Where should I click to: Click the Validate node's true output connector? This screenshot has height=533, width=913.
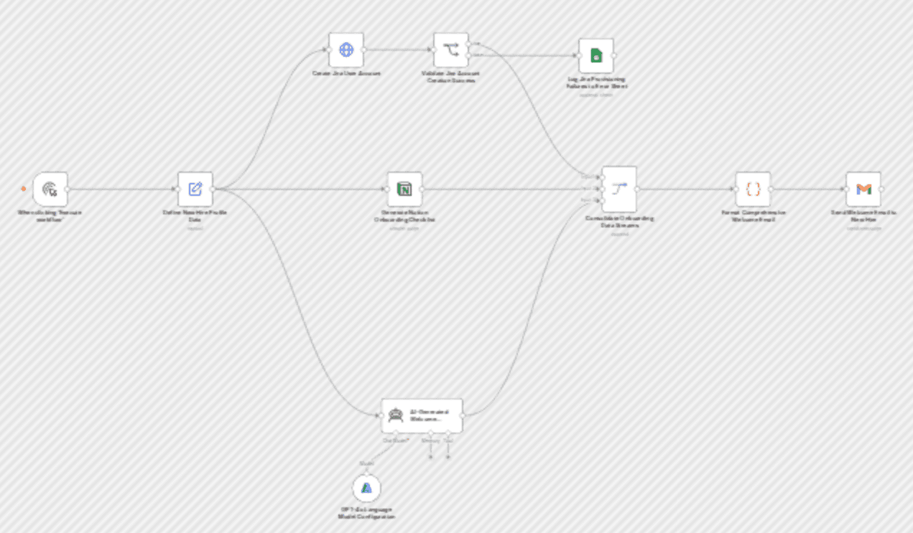click(469, 44)
